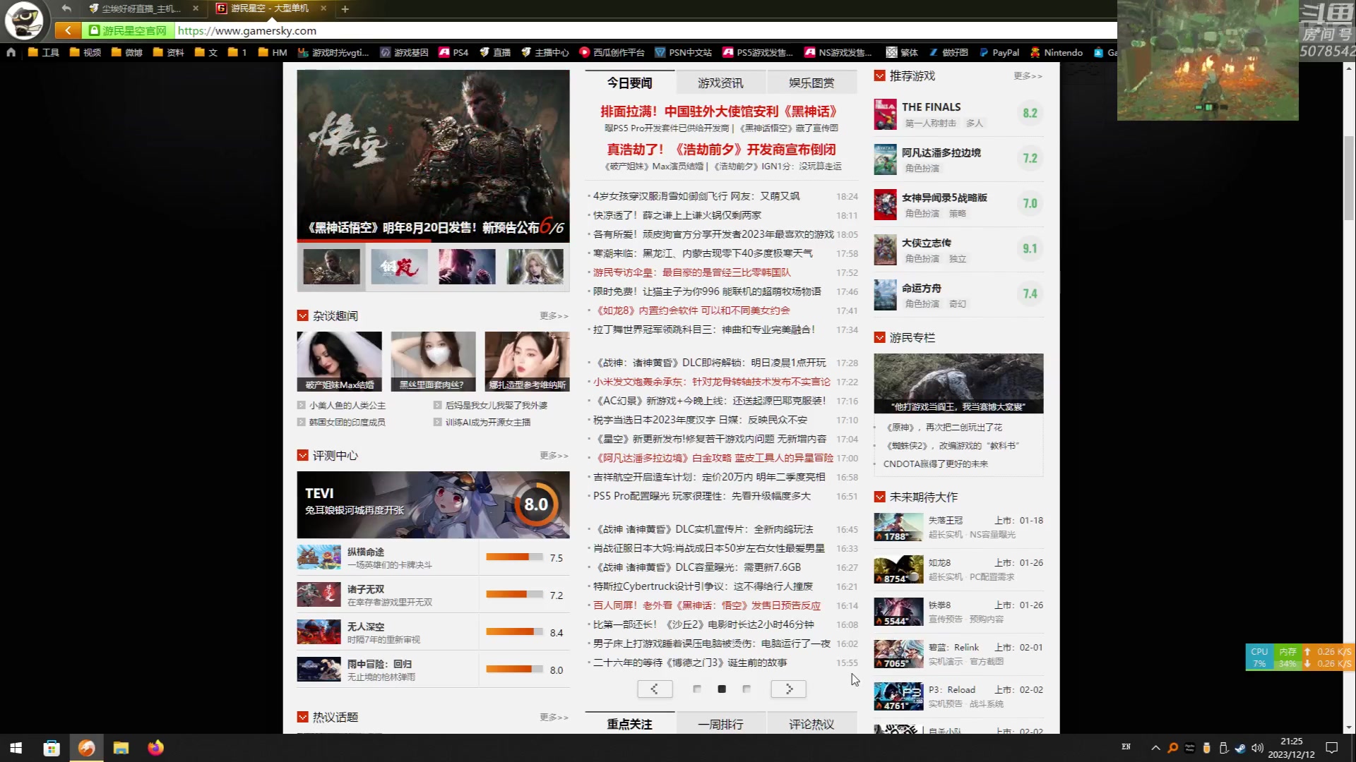Viewport: 1356px width, 762px height.
Task: Open 更多 link beside 杂谈趣闻
Action: (554, 316)
